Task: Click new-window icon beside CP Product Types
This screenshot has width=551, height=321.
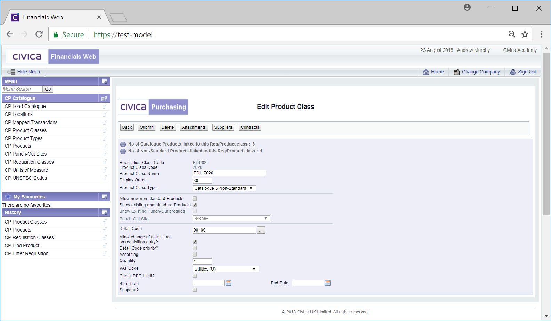Action: point(105,138)
